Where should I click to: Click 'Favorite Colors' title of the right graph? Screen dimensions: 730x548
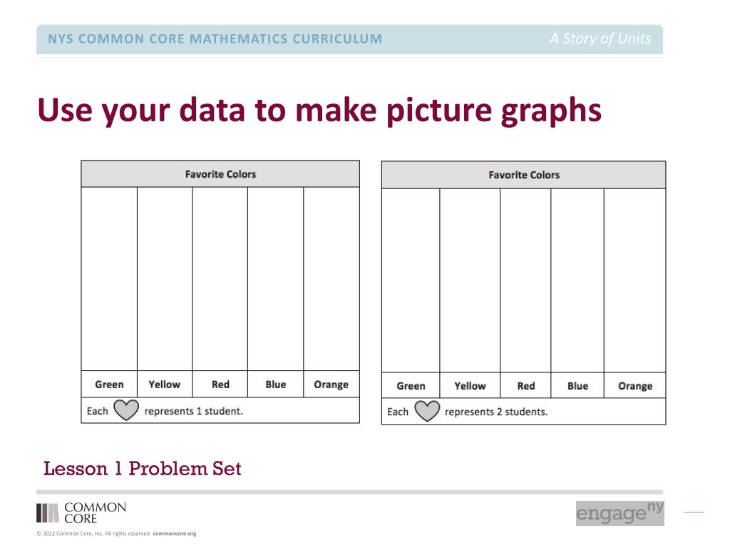click(524, 175)
